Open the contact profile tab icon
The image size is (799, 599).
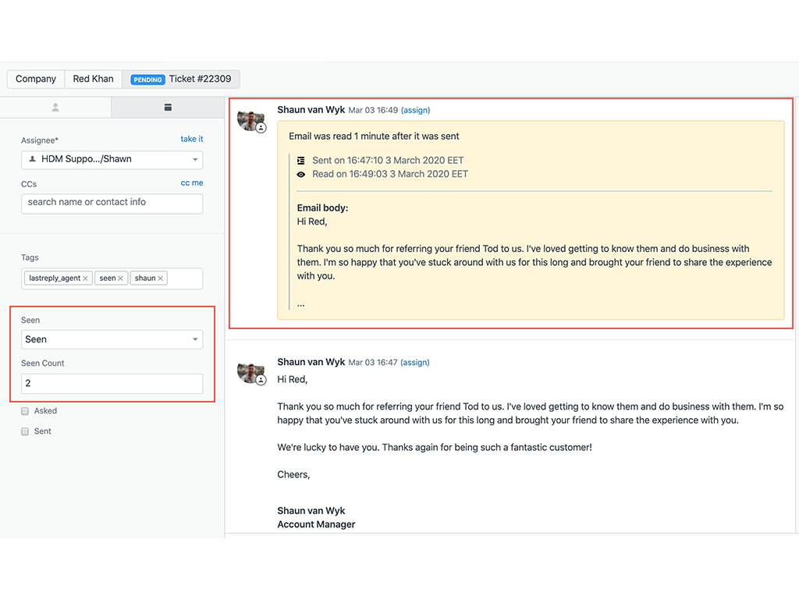click(55, 108)
